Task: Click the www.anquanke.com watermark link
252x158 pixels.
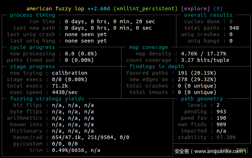Action: pos(220,151)
